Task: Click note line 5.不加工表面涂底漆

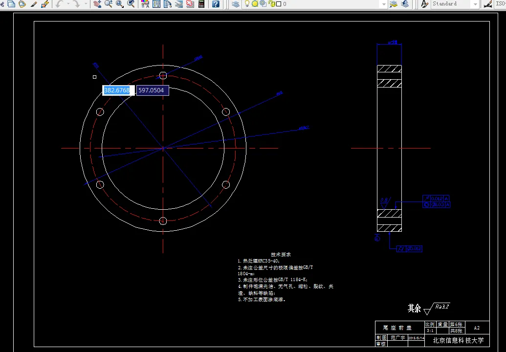Action: pyautogui.click(x=262, y=299)
